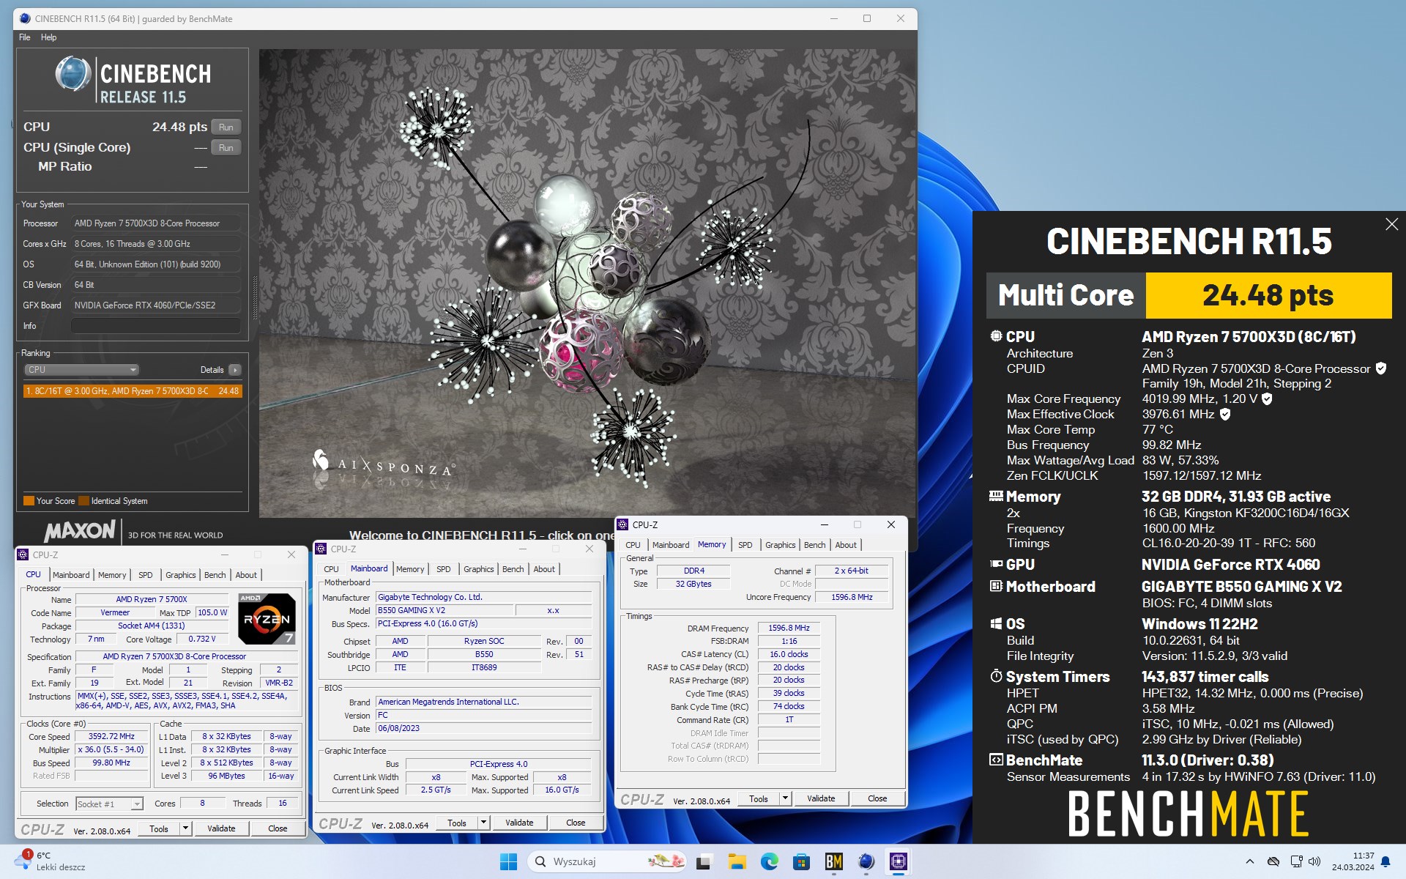Click the CPU-Z taskbar icon
This screenshot has width=1406, height=879.
[898, 861]
